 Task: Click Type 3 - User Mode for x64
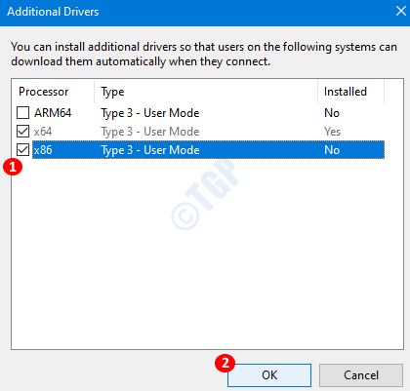[x=150, y=132]
